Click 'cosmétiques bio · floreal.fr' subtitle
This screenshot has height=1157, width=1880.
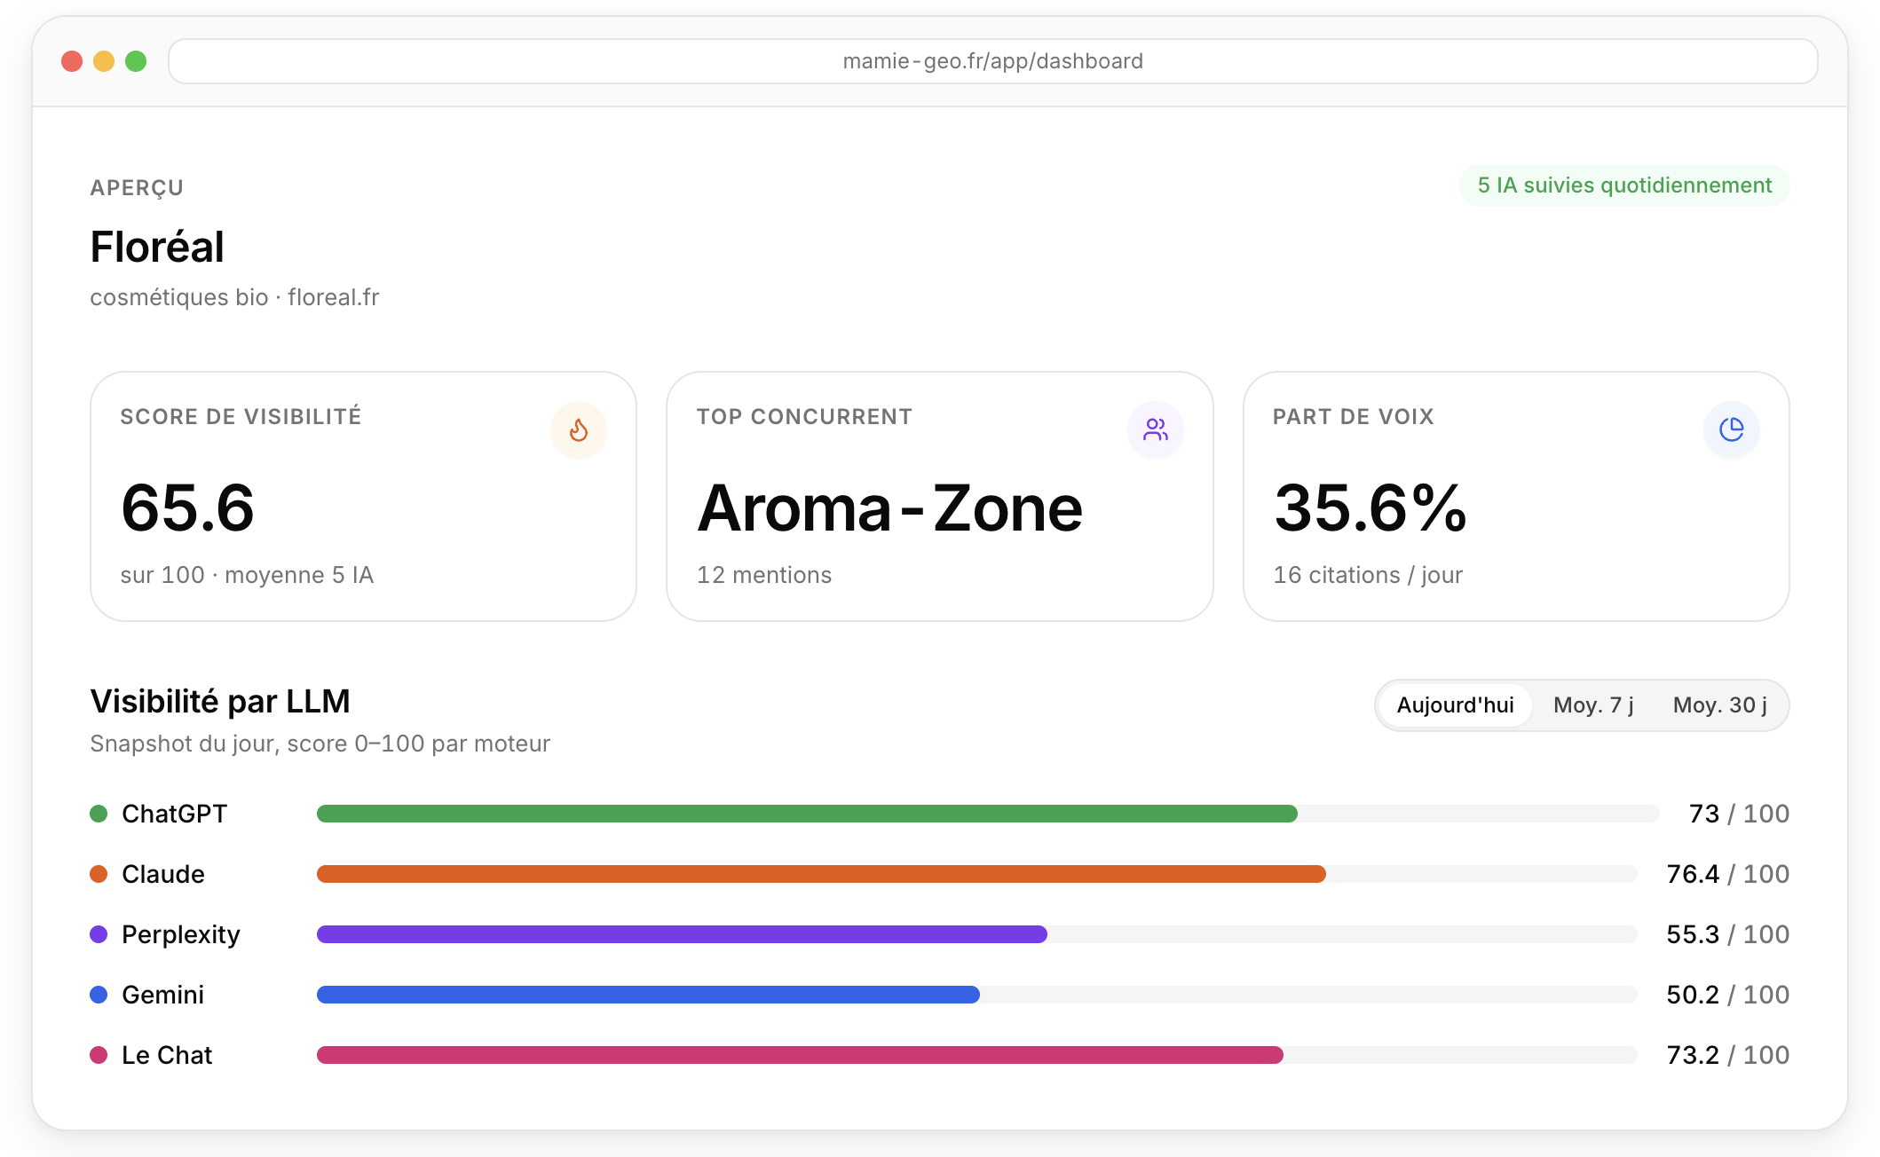(234, 297)
